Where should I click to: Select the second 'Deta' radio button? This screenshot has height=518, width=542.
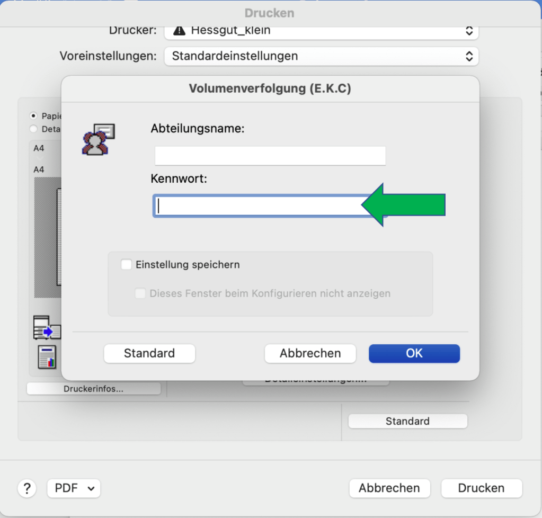click(34, 129)
